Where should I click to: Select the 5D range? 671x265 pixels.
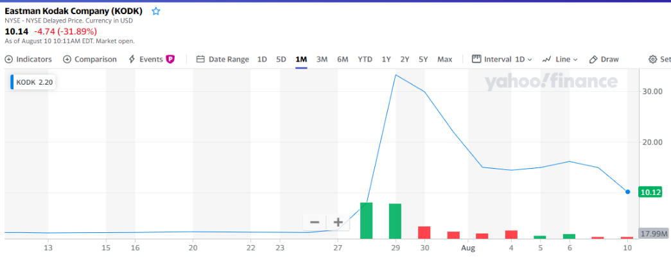[281, 60]
